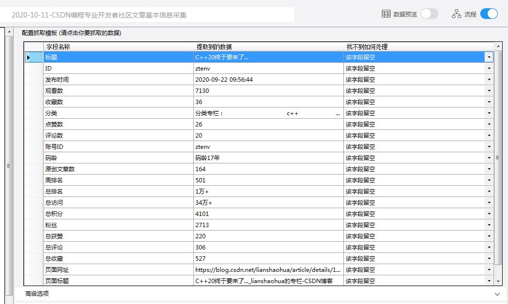The height and width of the screenshot is (304, 508).
Task: Click the left panel collapse handle
Action: point(8,166)
